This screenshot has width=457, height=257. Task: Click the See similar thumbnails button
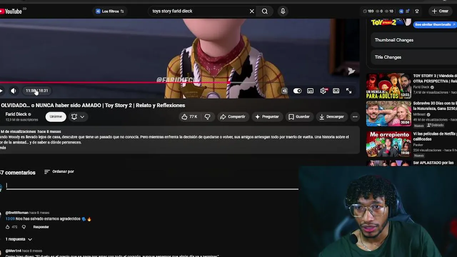point(435,25)
